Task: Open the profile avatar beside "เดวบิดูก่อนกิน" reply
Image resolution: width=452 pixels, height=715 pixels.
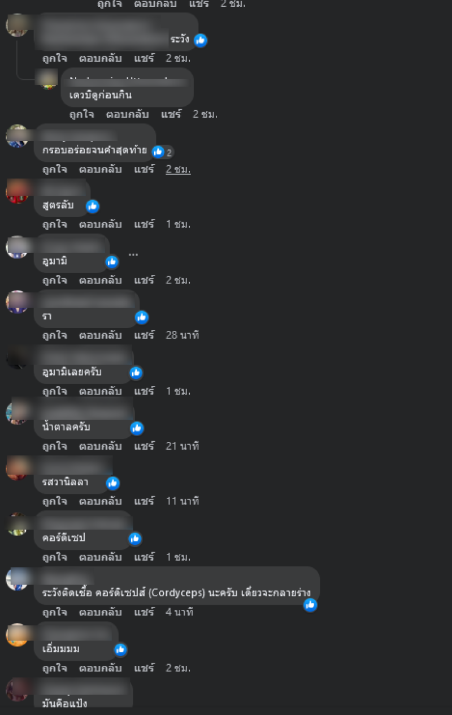Action: tap(49, 79)
